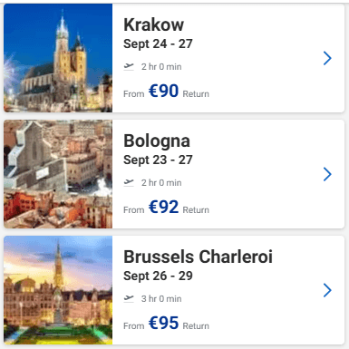349x349 pixels.
Task: Open the Brussels Charleroi city hall thumbnail
Action: pos(58,290)
